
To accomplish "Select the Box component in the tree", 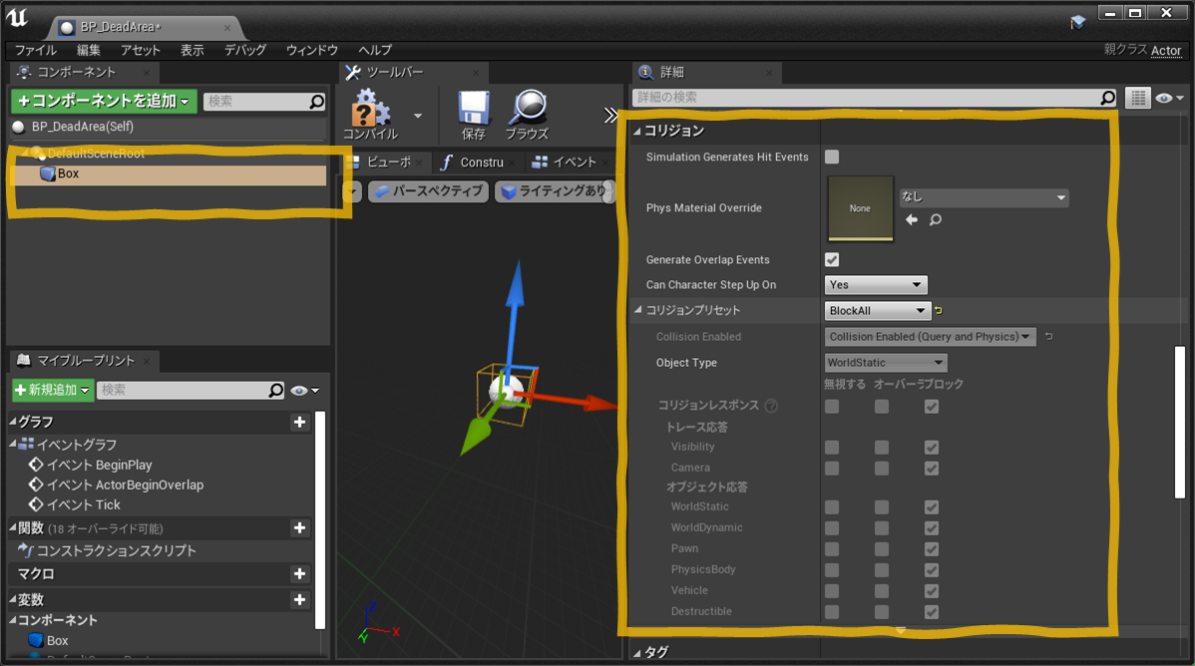I will [x=69, y=173].
